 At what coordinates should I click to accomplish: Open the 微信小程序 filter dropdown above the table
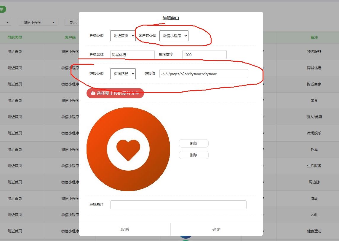tap(38, 22)
